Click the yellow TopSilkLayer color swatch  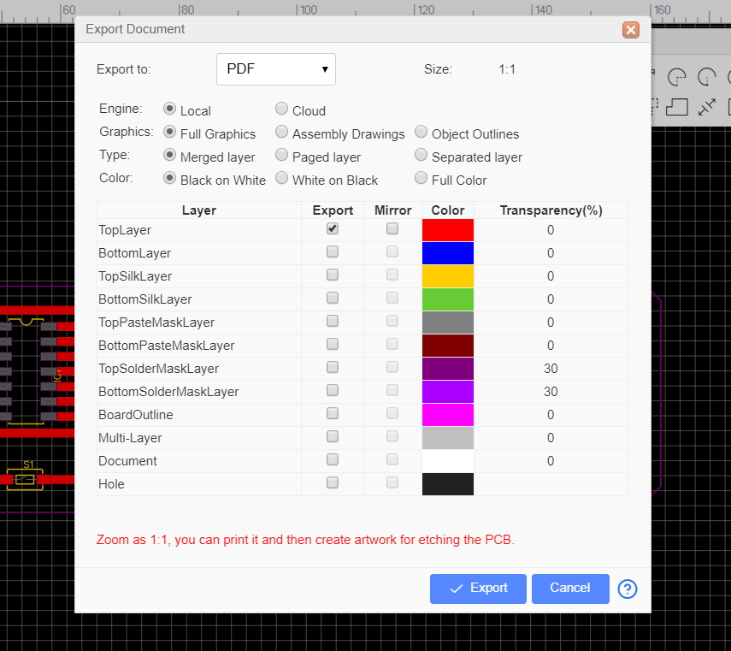tap(448, 276)
